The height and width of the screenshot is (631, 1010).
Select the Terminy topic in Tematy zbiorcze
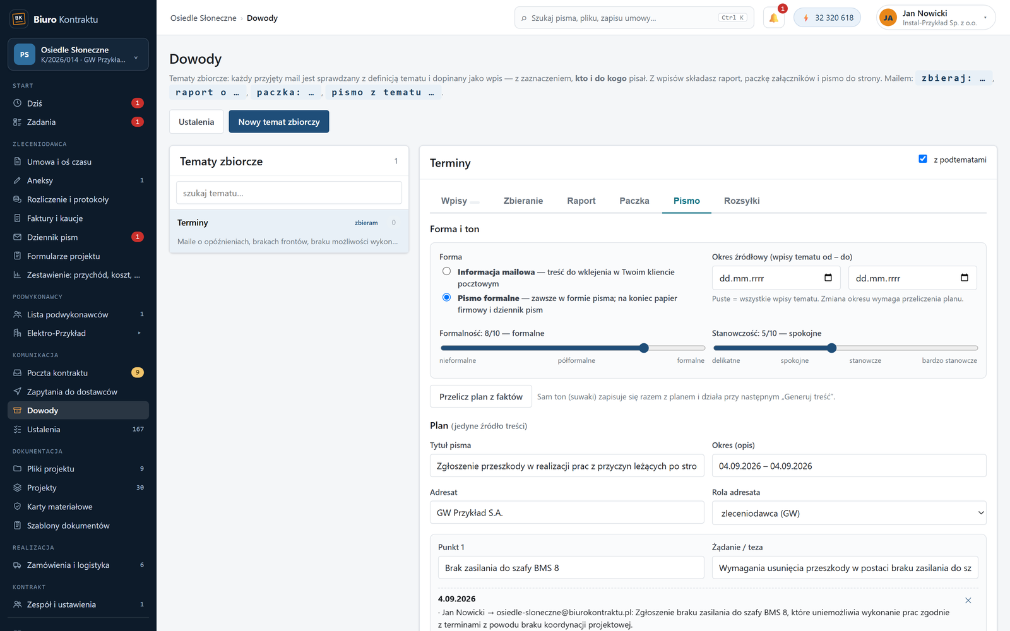click(289, 231)
